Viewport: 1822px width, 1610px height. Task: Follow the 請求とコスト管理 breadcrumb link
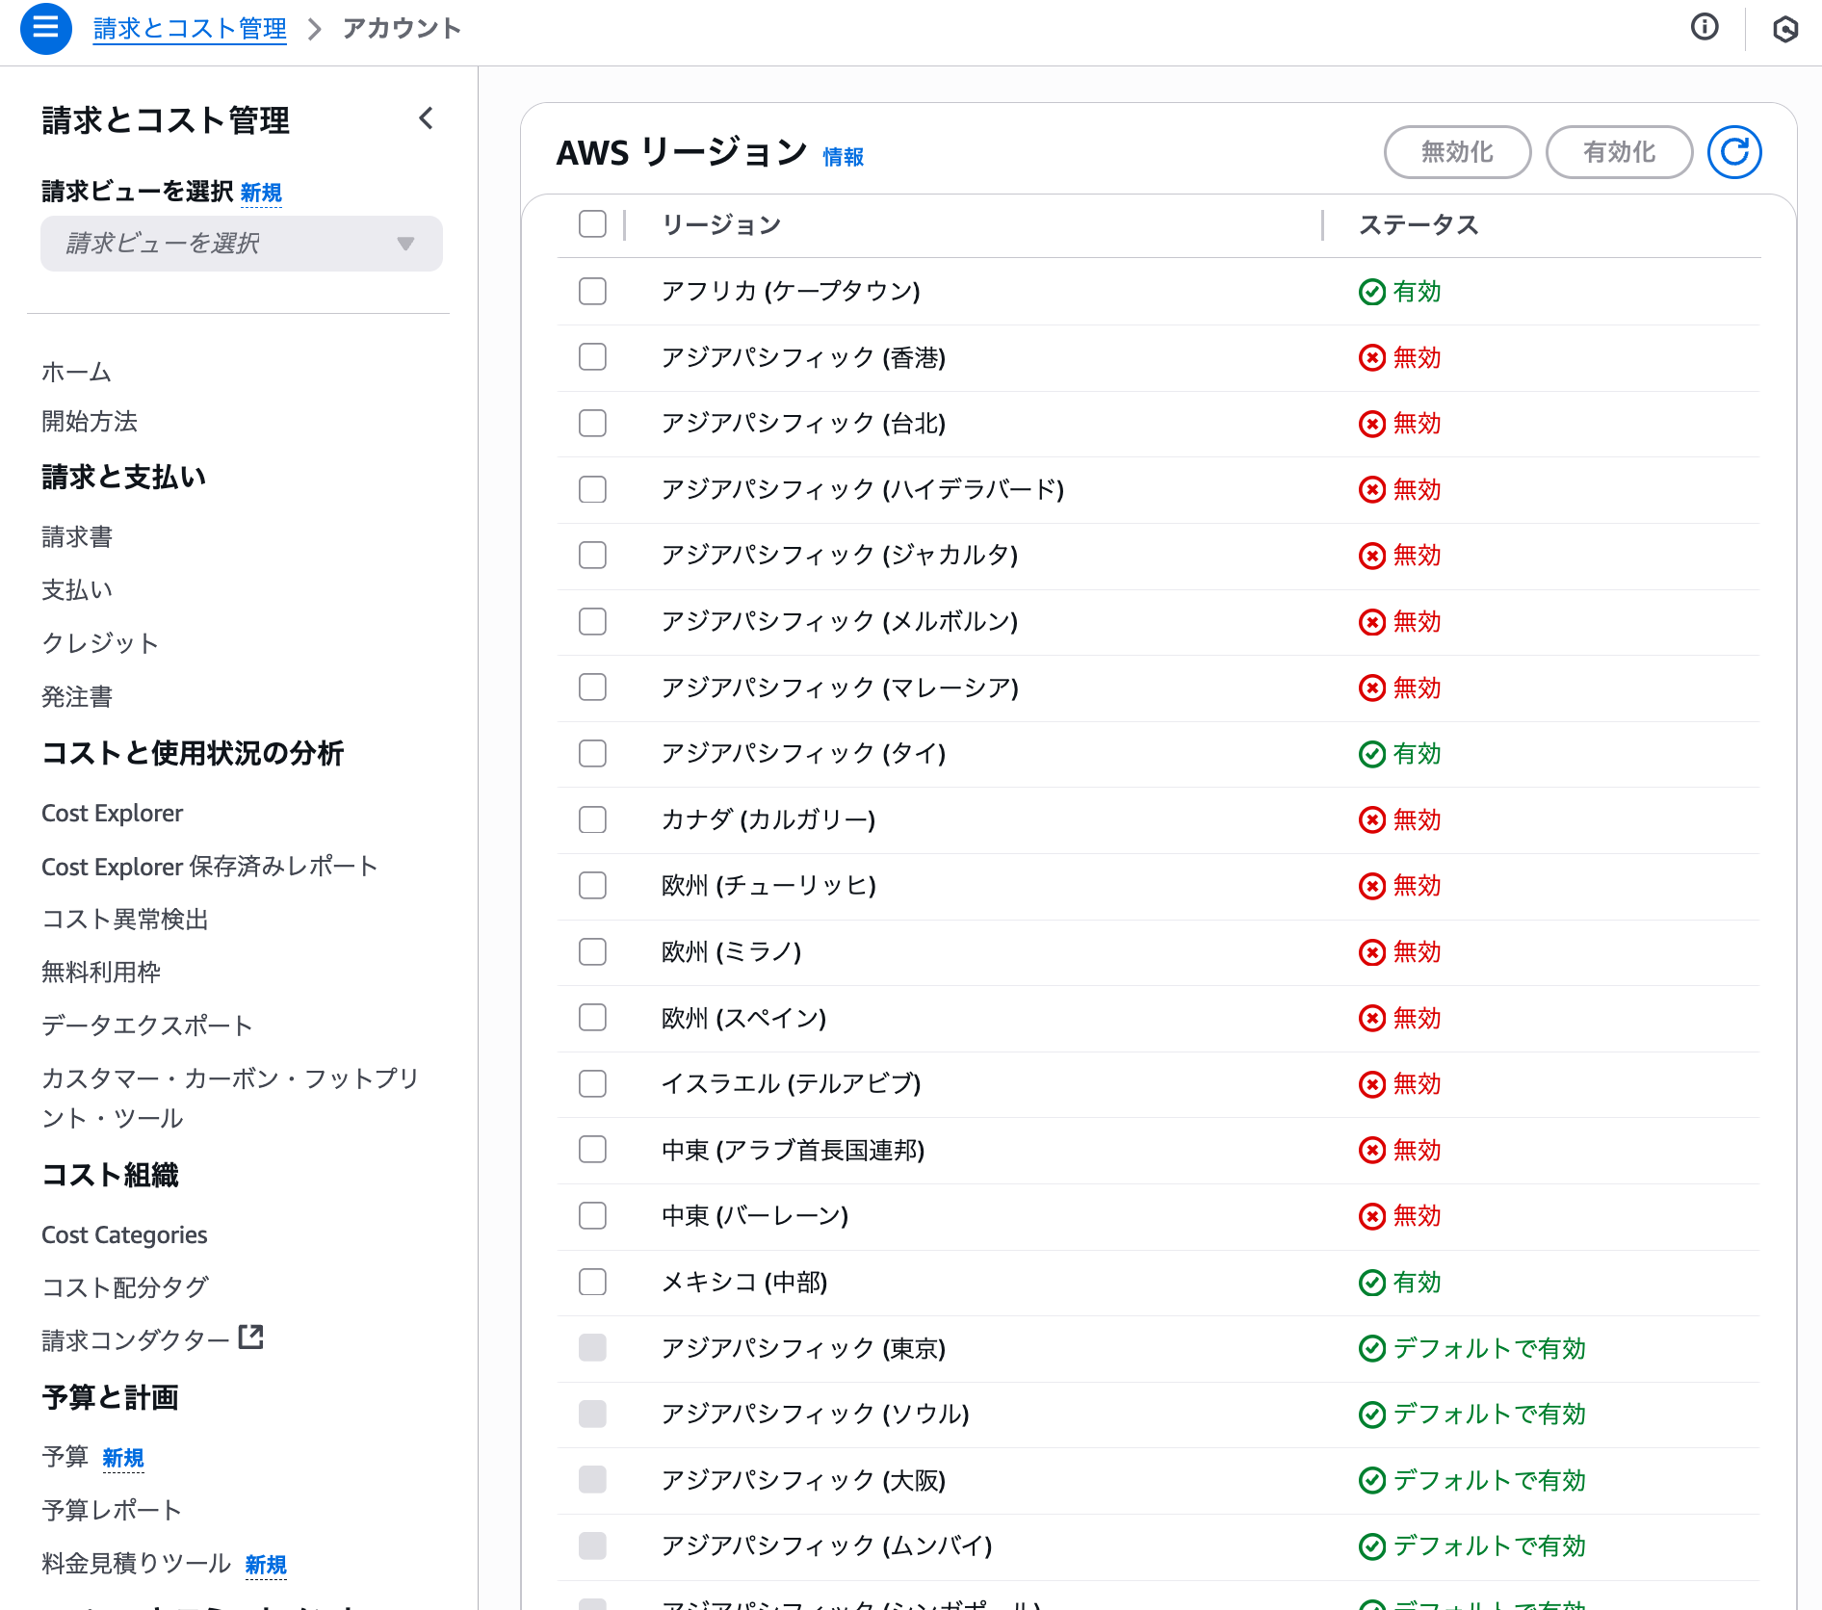tap(190, 29)
